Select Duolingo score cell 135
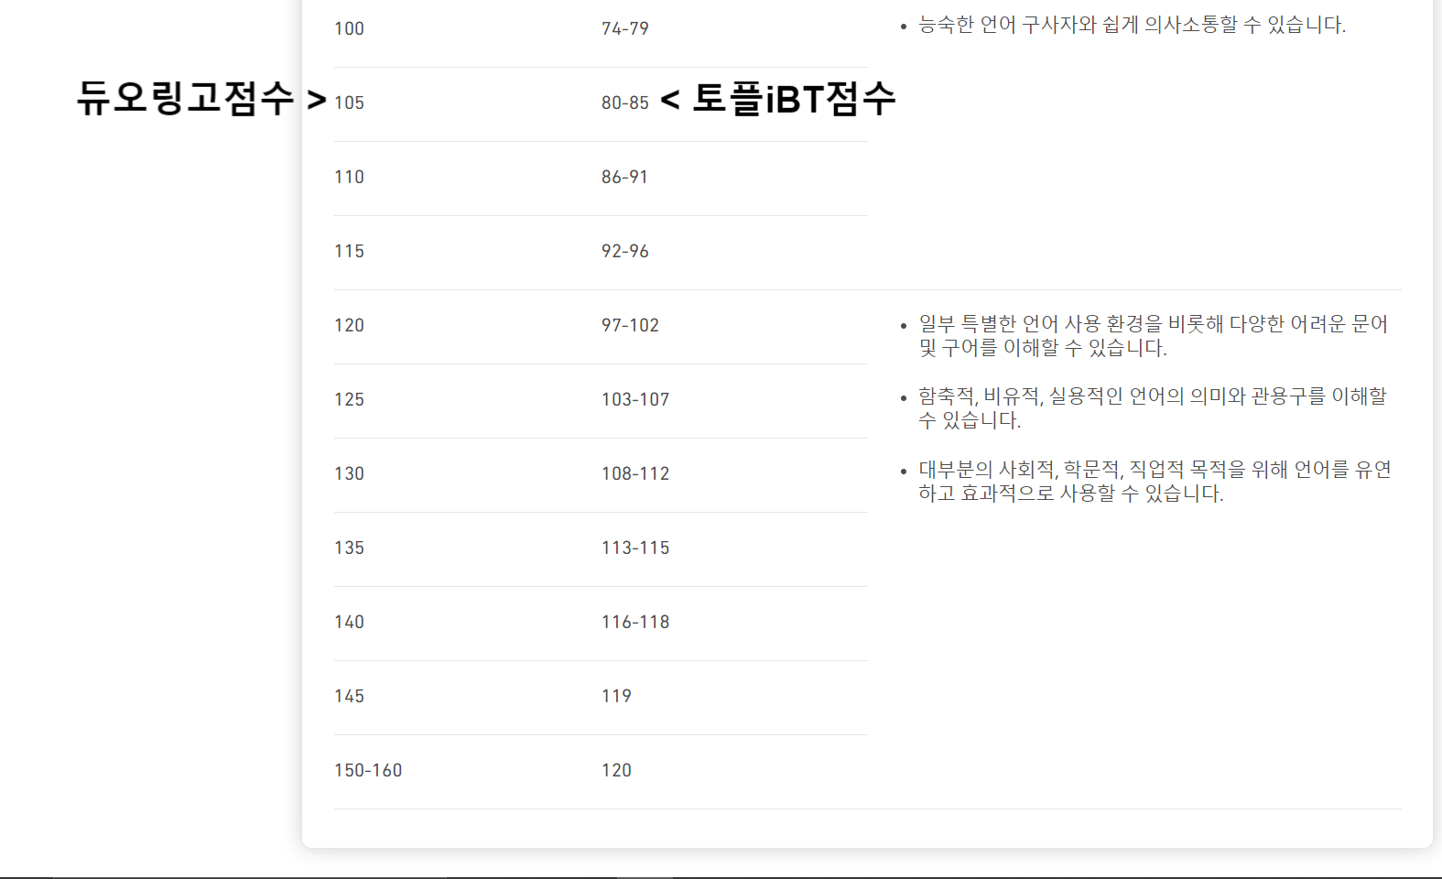Image resolution: width=1442 pixels, height=879 pixels. pos(349,548)
